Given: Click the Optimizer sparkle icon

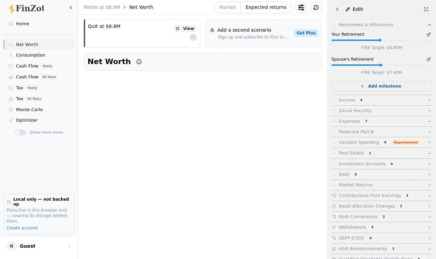Looking at the screenshot, I should click(11, 120).
